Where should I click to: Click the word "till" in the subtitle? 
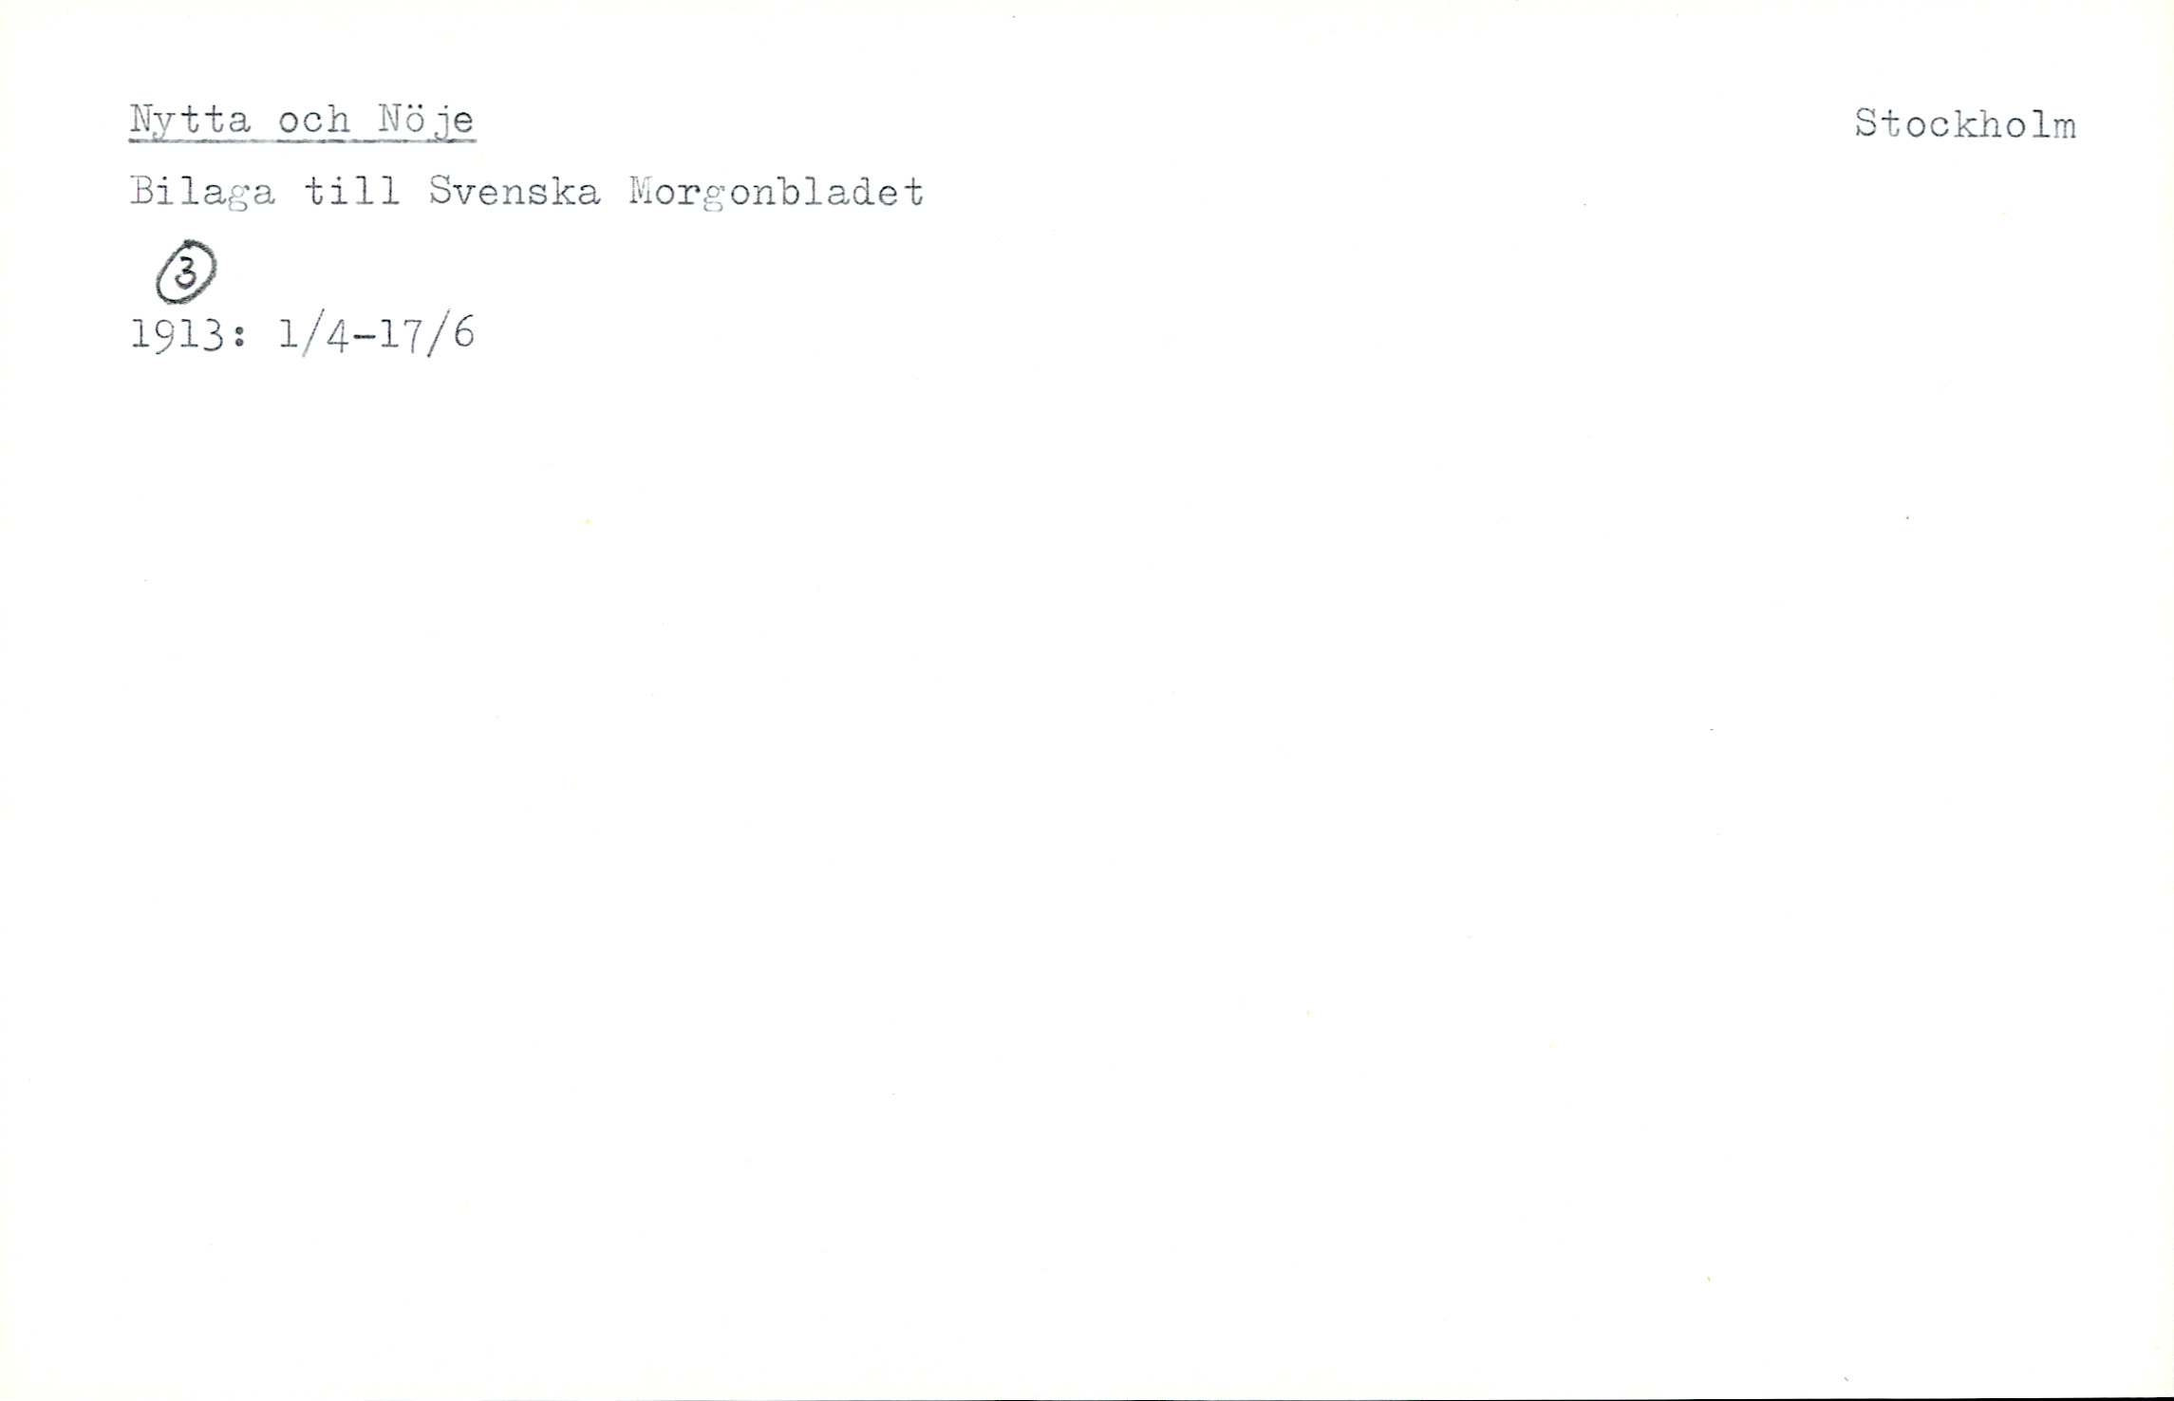tap(352, 192)
